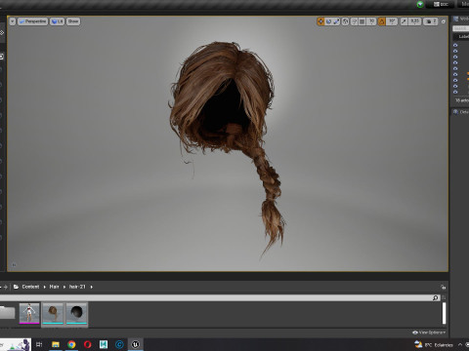Select the female character mesh thumbnail

(x=29, y=313)
